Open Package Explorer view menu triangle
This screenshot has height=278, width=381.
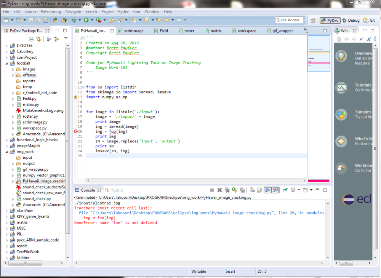click(x=66, y=38)
